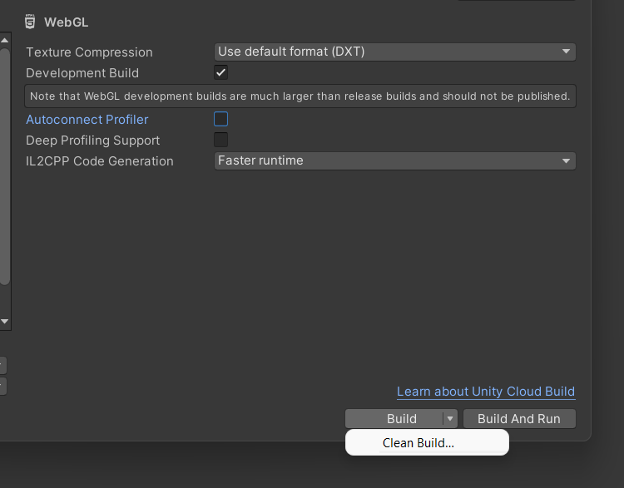Click the IL2CPP Code Generation label
This screenshot has width=624, height=488.
[x=100, y=161]
